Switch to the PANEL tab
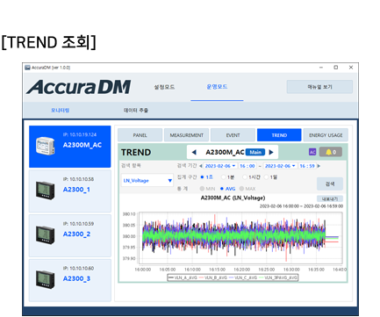 tap(140, 135)
